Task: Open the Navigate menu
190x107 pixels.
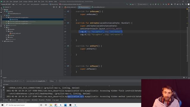Action: click(x=16, y=1)
